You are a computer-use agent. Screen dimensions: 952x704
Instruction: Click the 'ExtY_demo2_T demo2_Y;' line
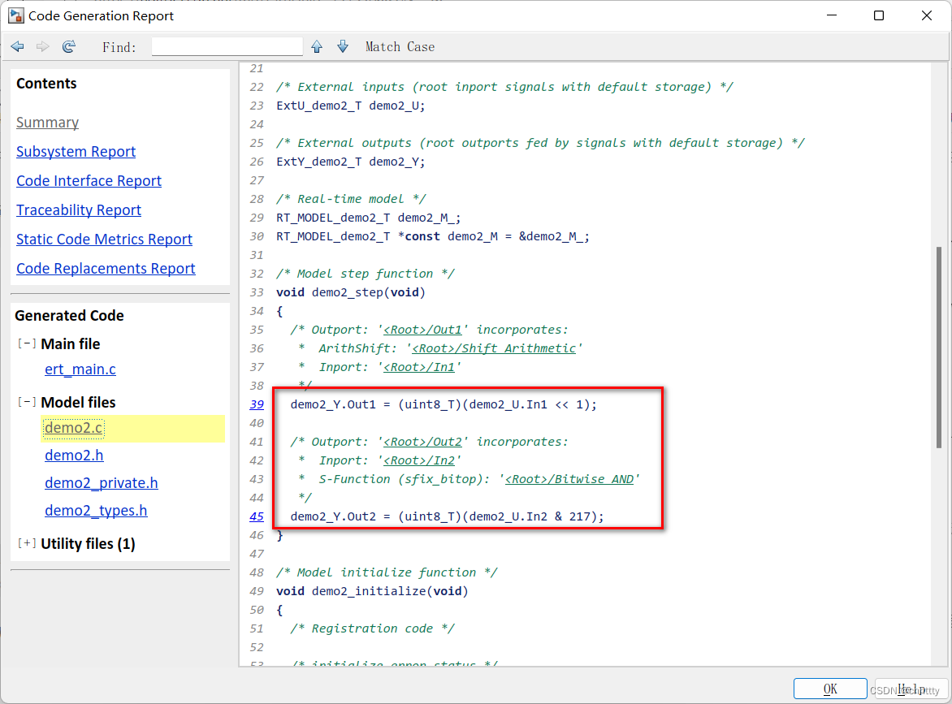pyautogui.click(x=350, y=162)
